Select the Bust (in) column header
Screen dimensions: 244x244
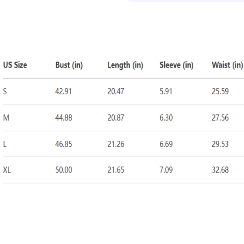[x=69, y=65]
